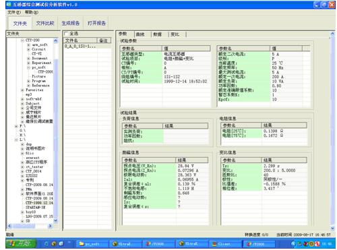Expand the F:\ drive node
Image resolution: width=337 pixels, height=250 pixels.
[x=16, y=126]
